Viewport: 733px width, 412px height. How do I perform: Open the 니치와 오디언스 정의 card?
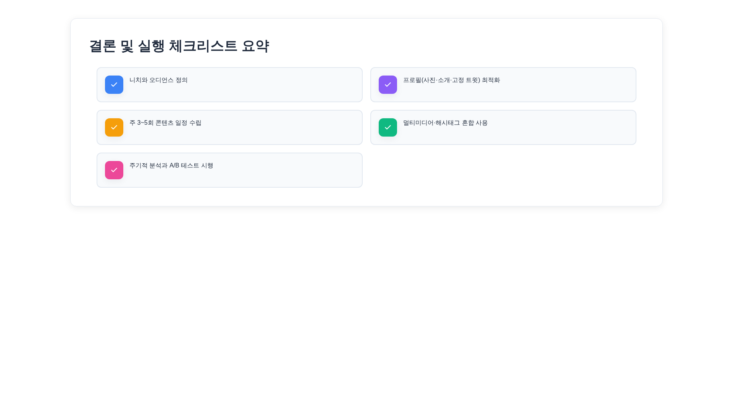(x=229, y=84)
